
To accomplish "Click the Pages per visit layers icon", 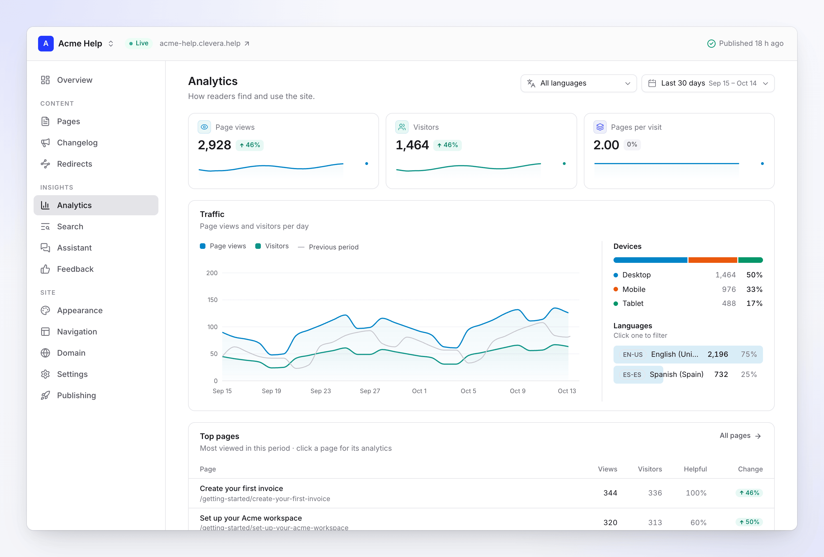I will coord(600,127).
